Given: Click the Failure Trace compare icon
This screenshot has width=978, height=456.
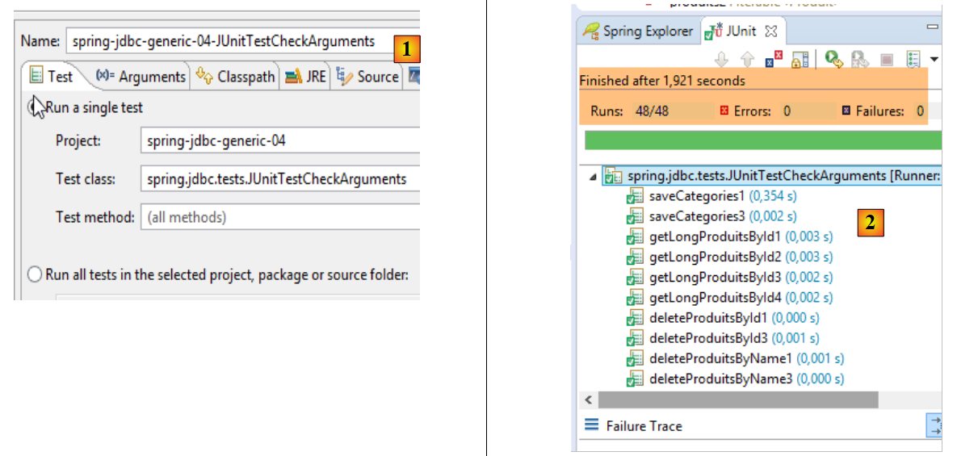Looking at the screenshot, I should point(934,426).
